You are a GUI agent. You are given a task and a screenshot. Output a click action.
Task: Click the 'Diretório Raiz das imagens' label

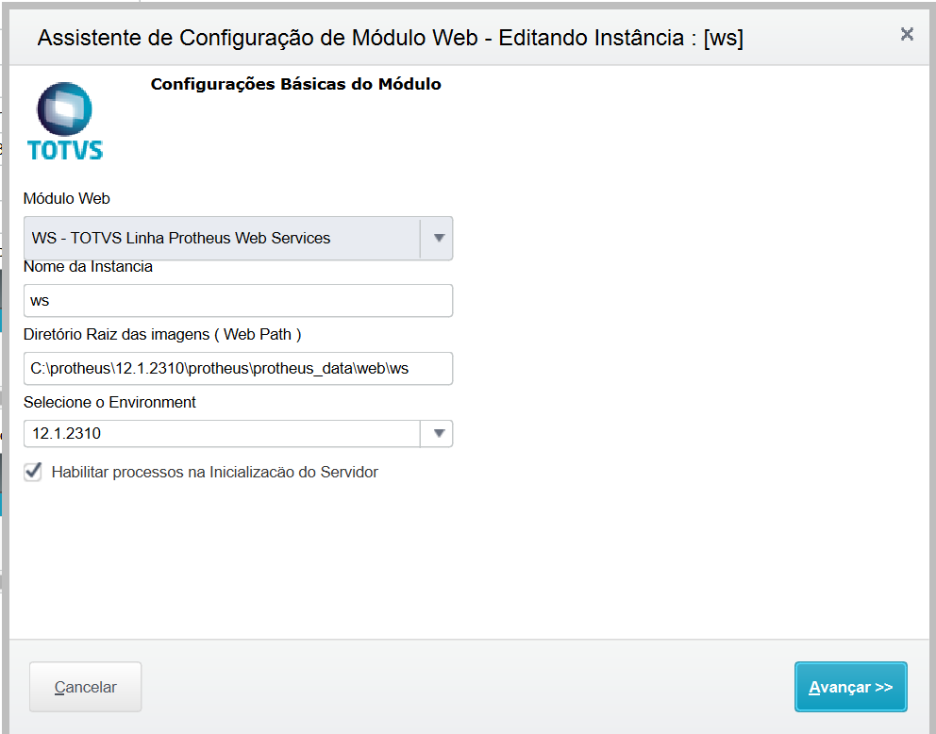pos(161,334)
